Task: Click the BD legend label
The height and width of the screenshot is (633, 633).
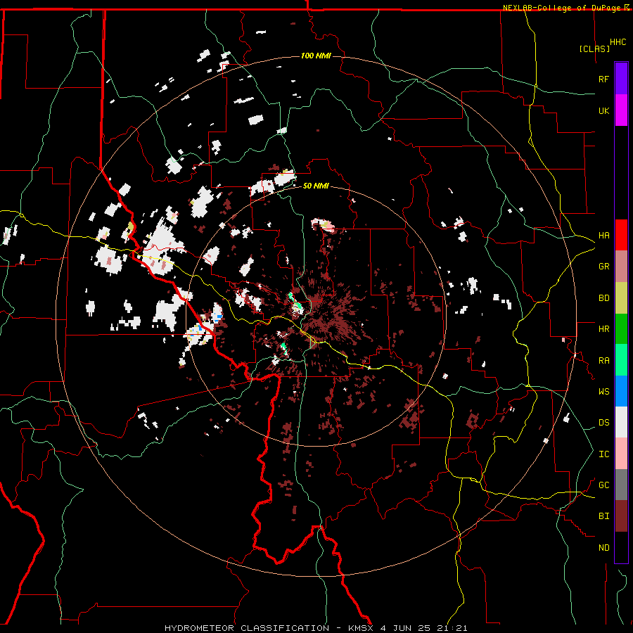Action: click(x=603, y=298)
